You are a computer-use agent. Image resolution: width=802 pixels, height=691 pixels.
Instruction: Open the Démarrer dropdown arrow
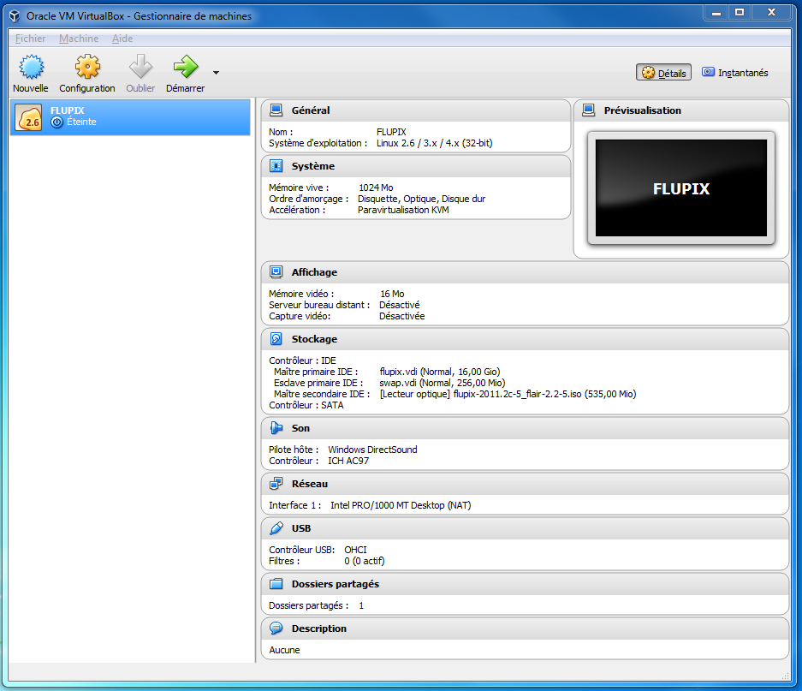(217, 73)
